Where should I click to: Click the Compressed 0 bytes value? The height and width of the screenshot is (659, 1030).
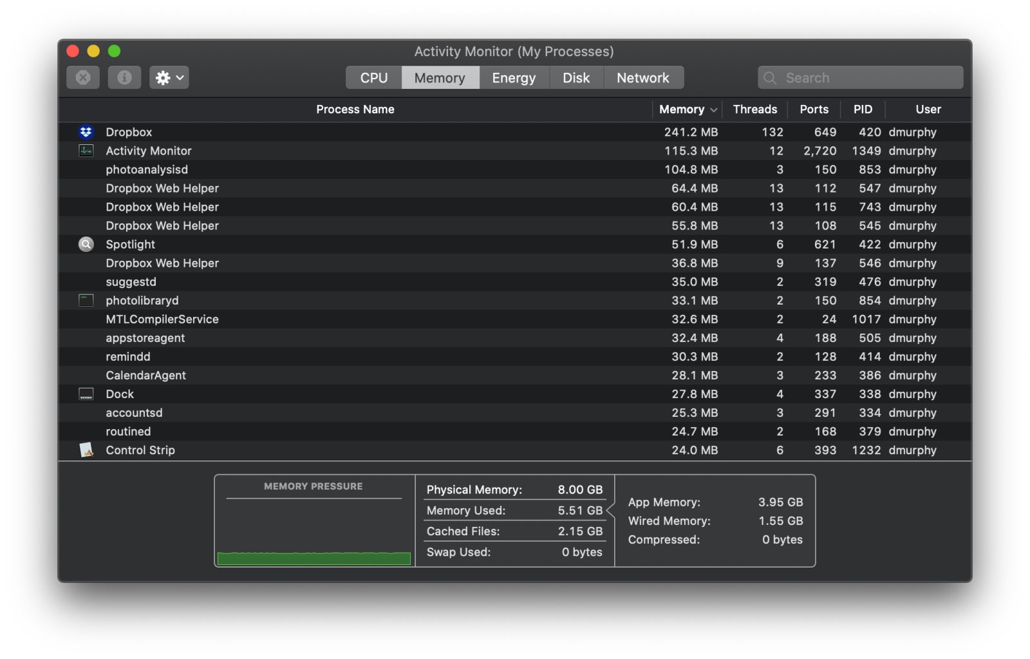click(x=782, y=539)
